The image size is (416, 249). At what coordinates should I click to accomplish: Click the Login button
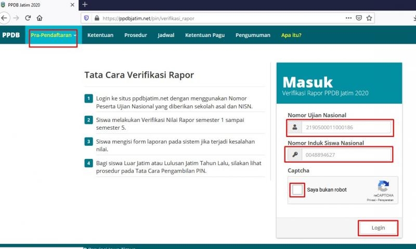point(378,228)
